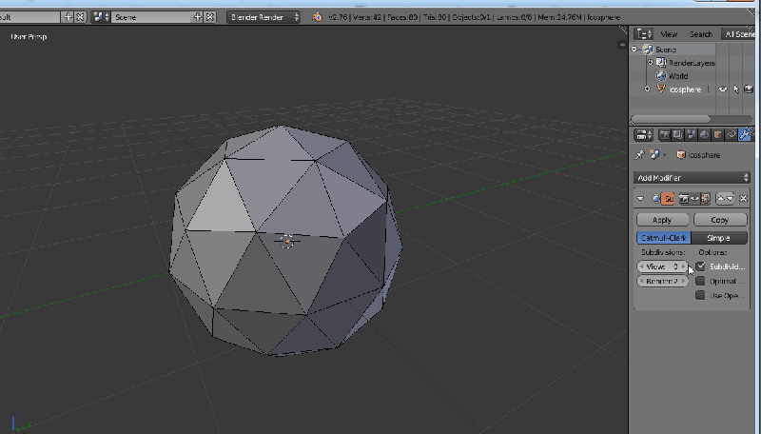Click the outliner horizontal scrollbar
The image size is (761, 434).
point(671,118)
